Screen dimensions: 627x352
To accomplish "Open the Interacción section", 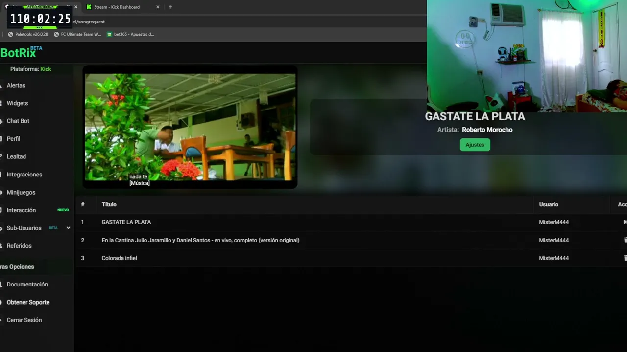I will [21, 210].
